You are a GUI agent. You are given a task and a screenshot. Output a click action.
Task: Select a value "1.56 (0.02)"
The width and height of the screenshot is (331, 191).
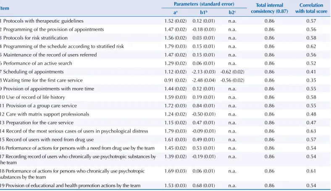176,38
